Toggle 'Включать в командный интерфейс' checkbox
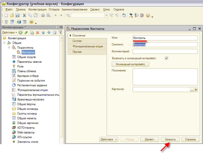This screenshot has height=153, width=203. click(167, 58)
